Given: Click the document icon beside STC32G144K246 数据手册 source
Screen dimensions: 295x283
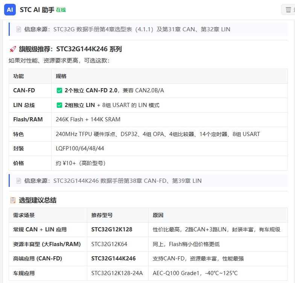Looking at the screenshot, I should (x=19, y=181).
